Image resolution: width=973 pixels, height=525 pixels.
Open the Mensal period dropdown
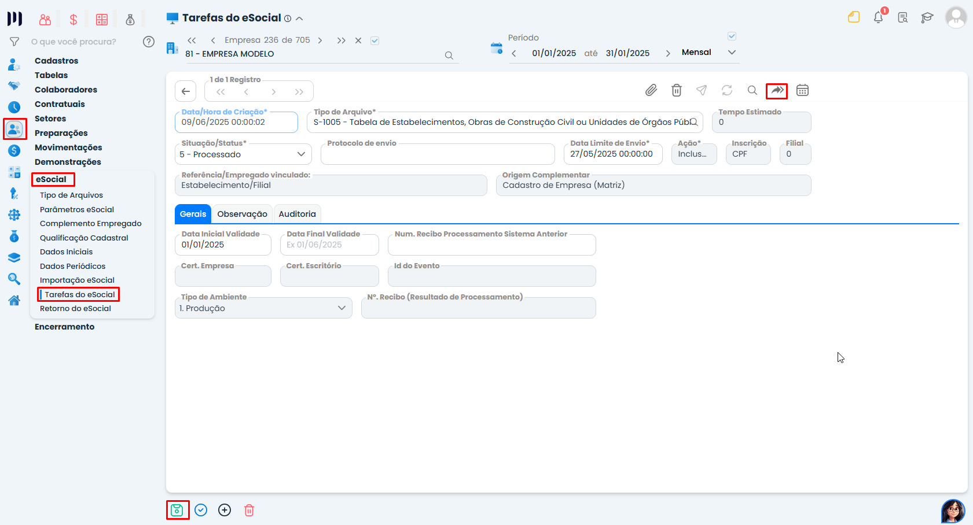732,52
